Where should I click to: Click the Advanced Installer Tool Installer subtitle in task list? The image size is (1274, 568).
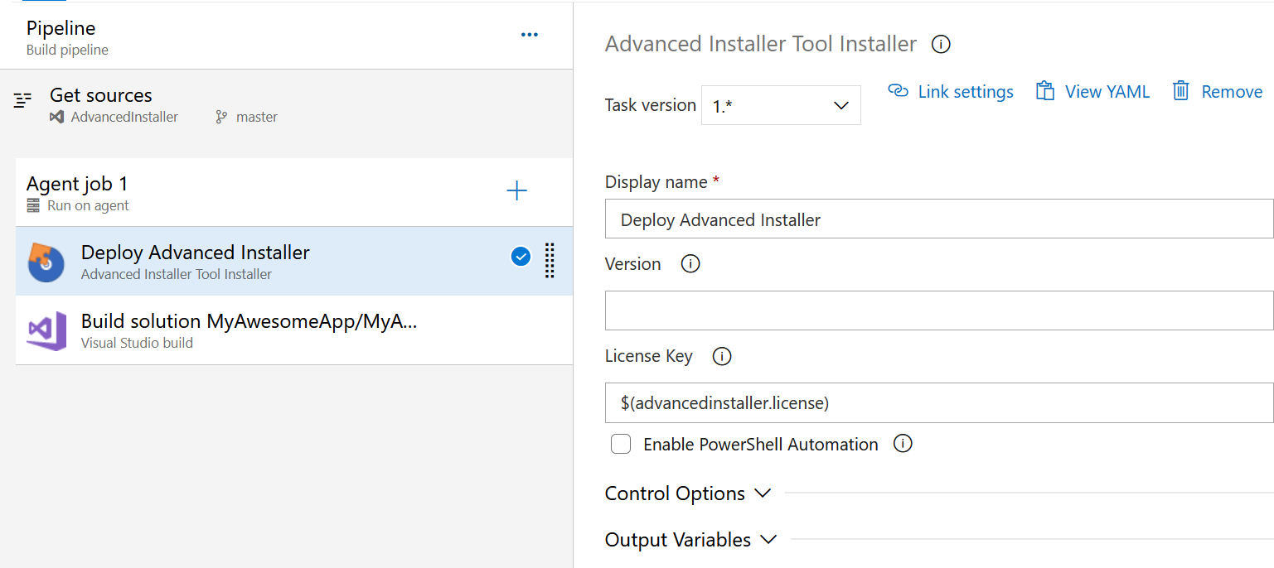177,274
